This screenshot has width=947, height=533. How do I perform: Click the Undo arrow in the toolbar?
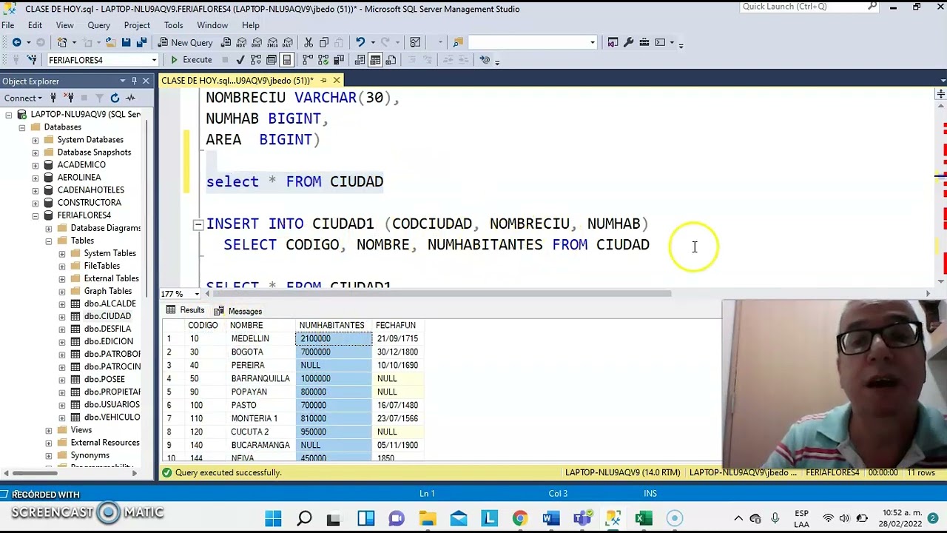pos(360,43)
